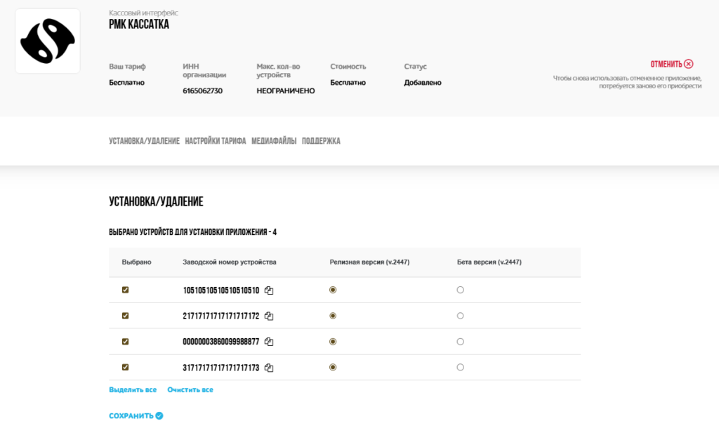Copy serial number 31717171717171717173
This screenshot has height=428, width=719.
269,368
